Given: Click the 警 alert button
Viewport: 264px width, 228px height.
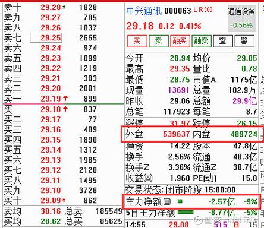Looking at the screenshot, I should (244, 41).
